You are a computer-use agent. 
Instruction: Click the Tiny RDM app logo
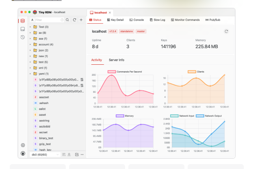pyautogui.click(x=35, y=12)
